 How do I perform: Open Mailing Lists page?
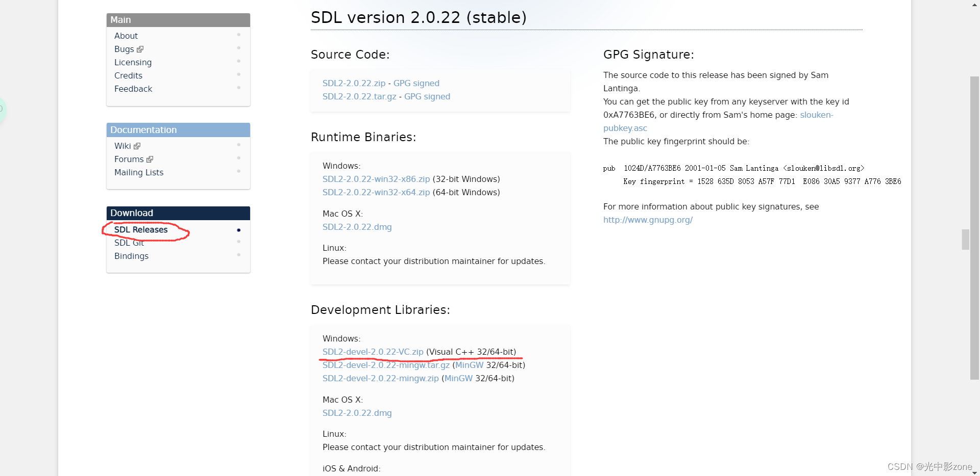click(x=139, y=172)
